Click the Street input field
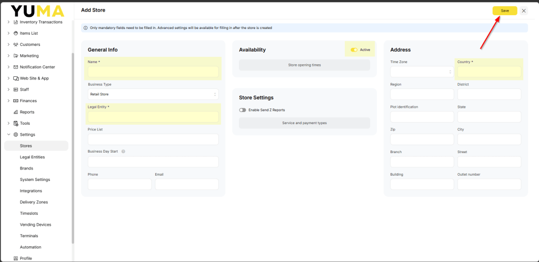The width and height of the screenshot is (539, 262). [489, 162]
